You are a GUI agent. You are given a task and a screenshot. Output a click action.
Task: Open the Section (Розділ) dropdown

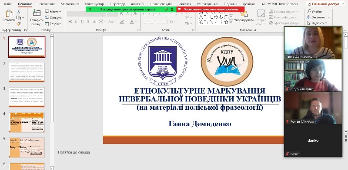(53, 24)
